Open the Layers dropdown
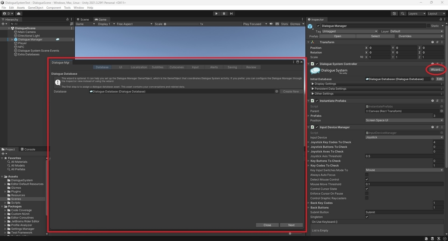The height and width of the screenshot is (241, 448). click(416, 13)
